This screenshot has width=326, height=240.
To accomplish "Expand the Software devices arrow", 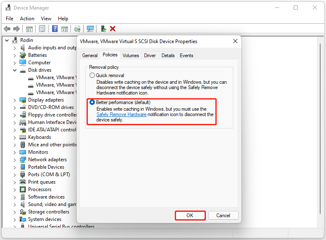I will [x=14, y=197].
